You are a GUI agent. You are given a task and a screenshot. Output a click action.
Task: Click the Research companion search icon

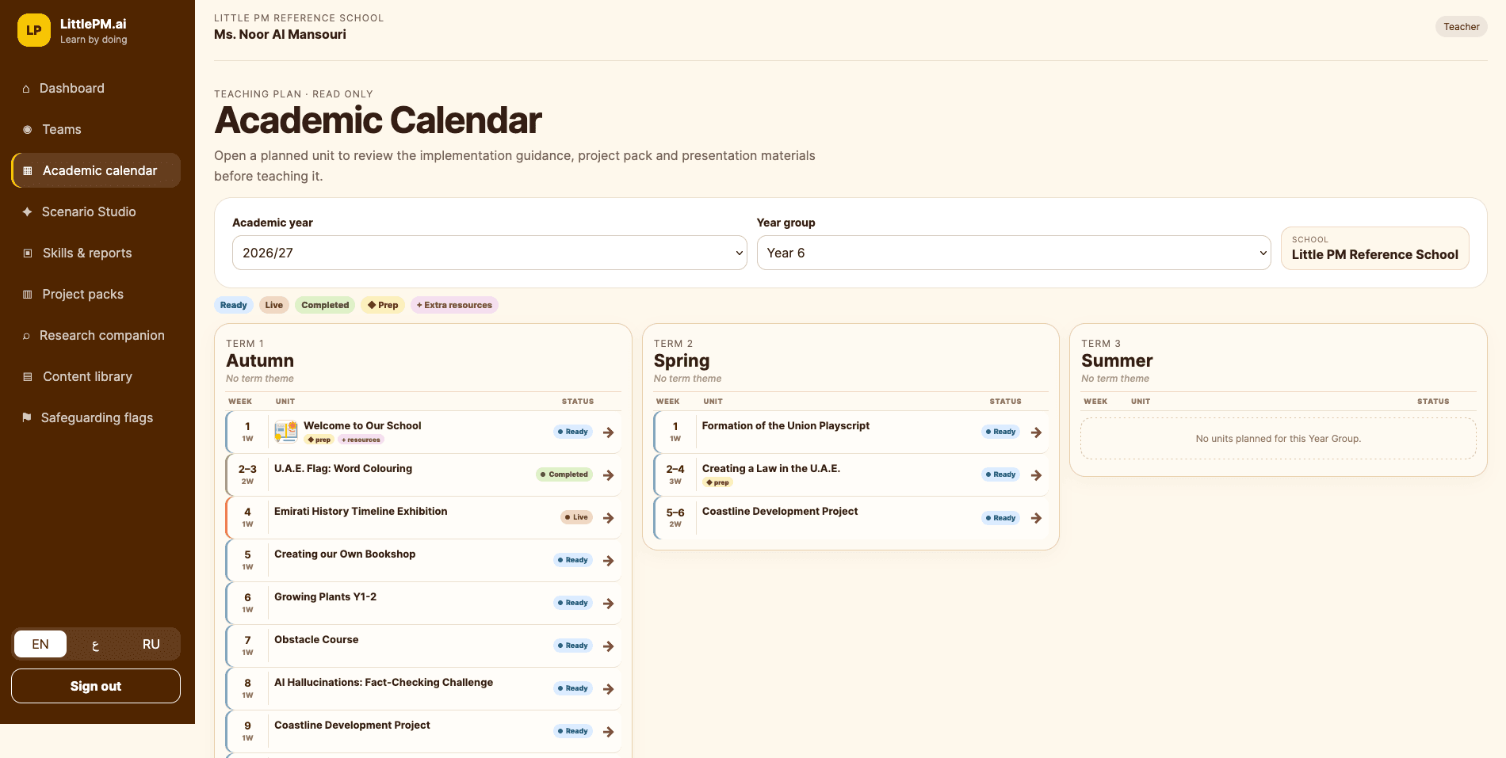[x=26, y=336]
